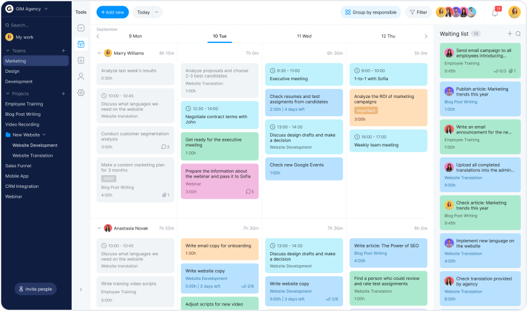Click the Add new button
The image size is (527, 311).
(x=113, y=12)
